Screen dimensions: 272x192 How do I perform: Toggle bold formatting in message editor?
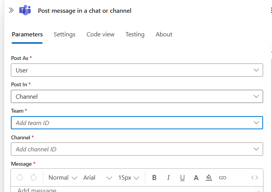154,178
